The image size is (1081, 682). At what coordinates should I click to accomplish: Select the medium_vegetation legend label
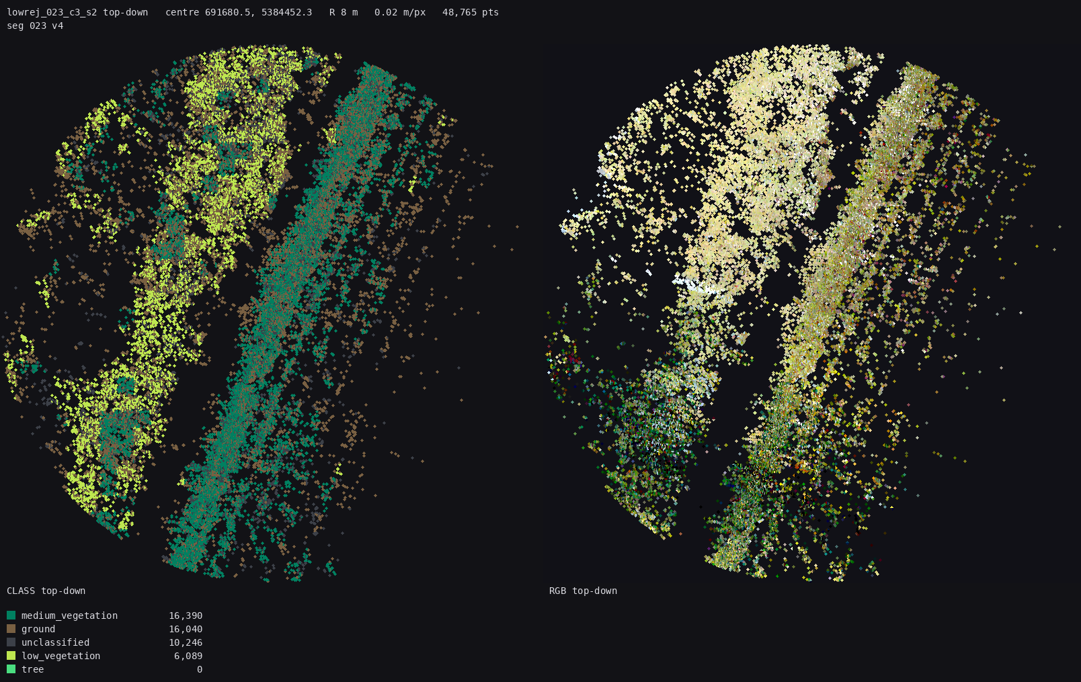click(69, 615)
